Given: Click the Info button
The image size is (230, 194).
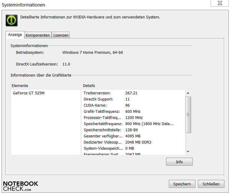Looking at the screenshot, I should coord(179,162).
